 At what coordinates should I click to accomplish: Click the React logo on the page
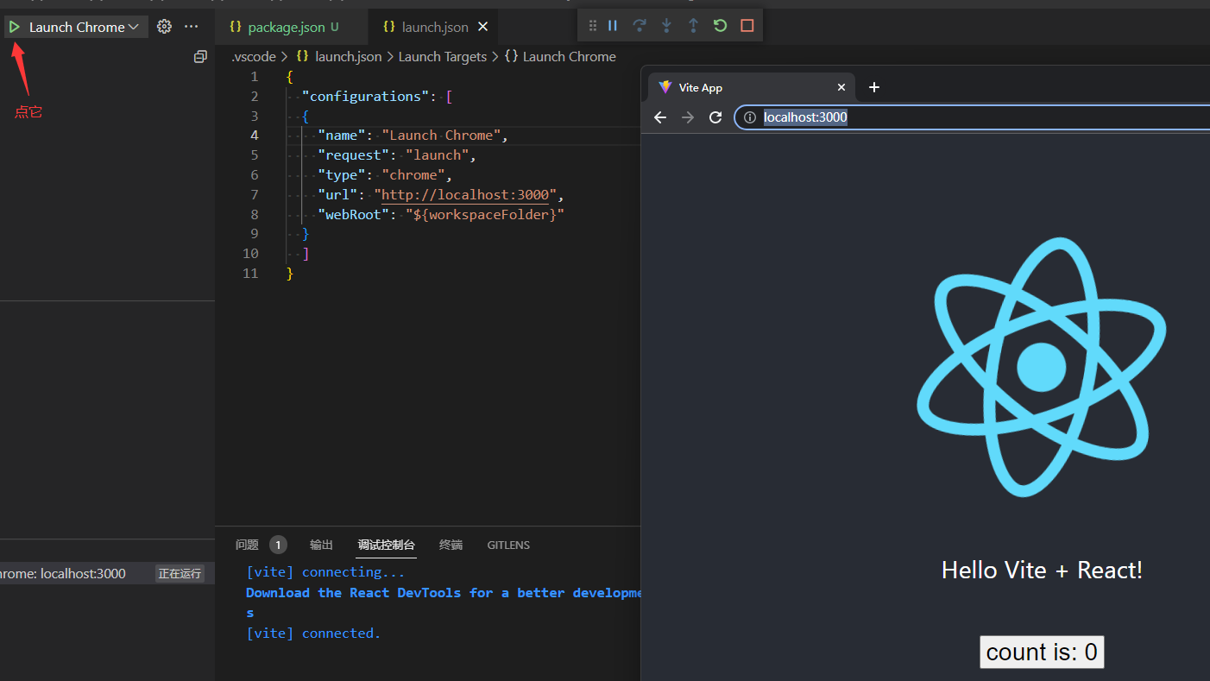1042,367
